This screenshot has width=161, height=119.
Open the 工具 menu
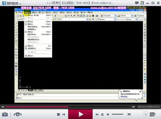tap(55, 13)
